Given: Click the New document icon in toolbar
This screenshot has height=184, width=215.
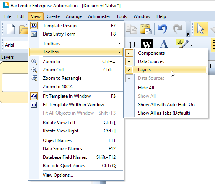Looking at the screenshot, I should point(11,29).
